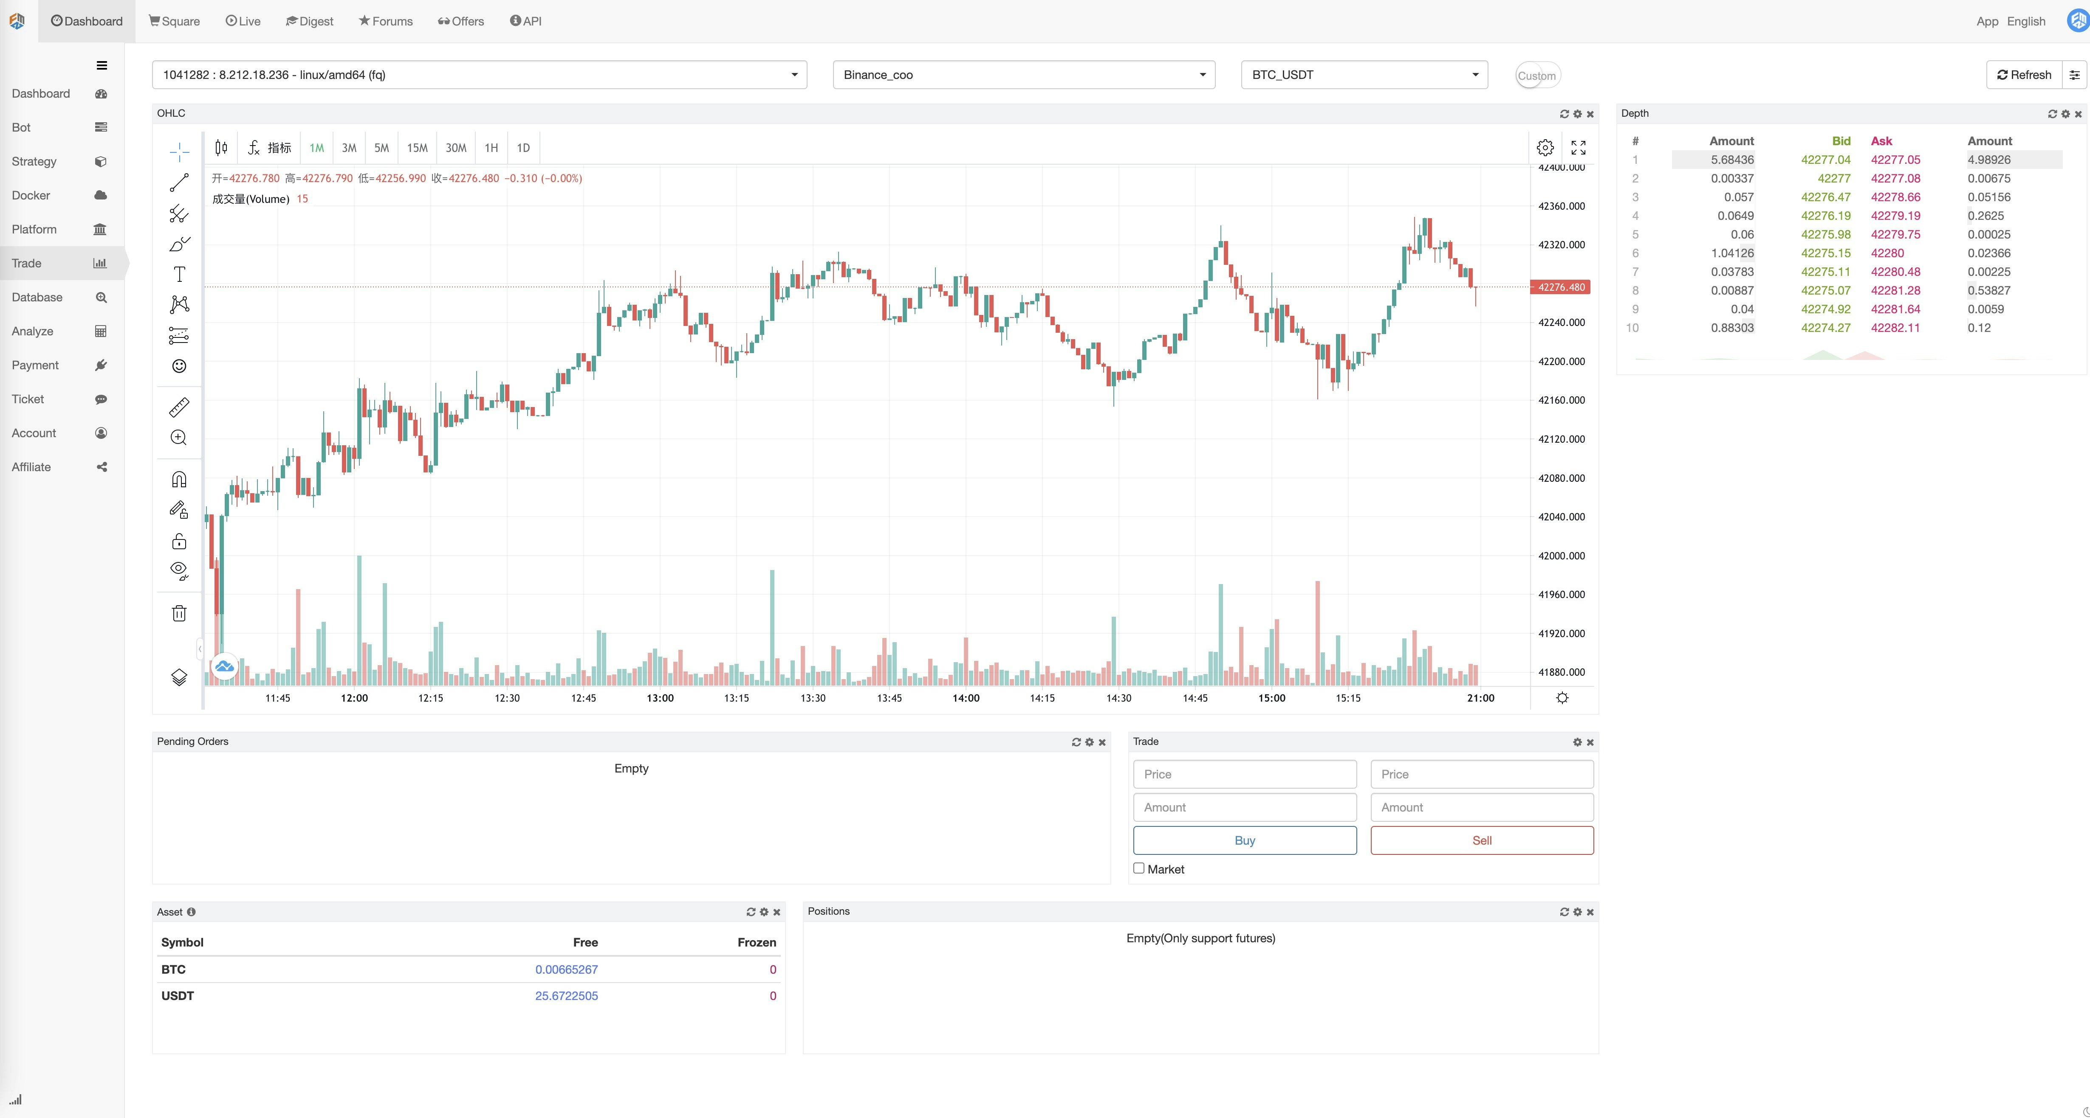Open layout sliders options next to Refresh

[2075, 75]
